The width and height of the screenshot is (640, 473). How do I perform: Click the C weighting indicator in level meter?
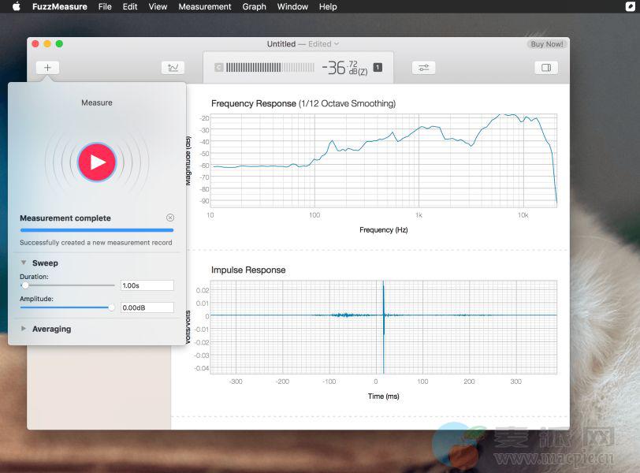coord(218,68)
